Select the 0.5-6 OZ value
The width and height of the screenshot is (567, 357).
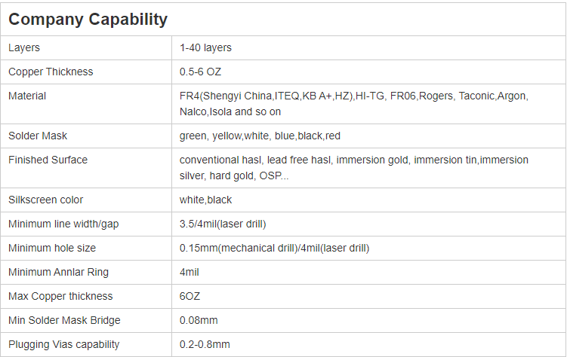pyautogui.click(x=200, y=72)
